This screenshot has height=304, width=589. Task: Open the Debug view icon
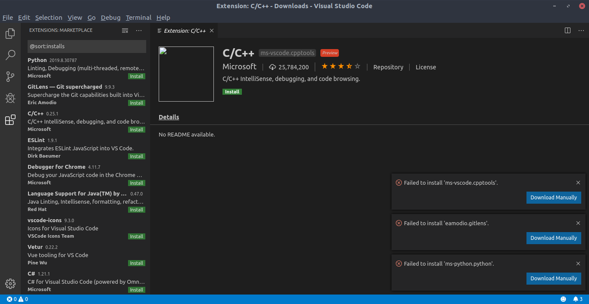point(10,98)
